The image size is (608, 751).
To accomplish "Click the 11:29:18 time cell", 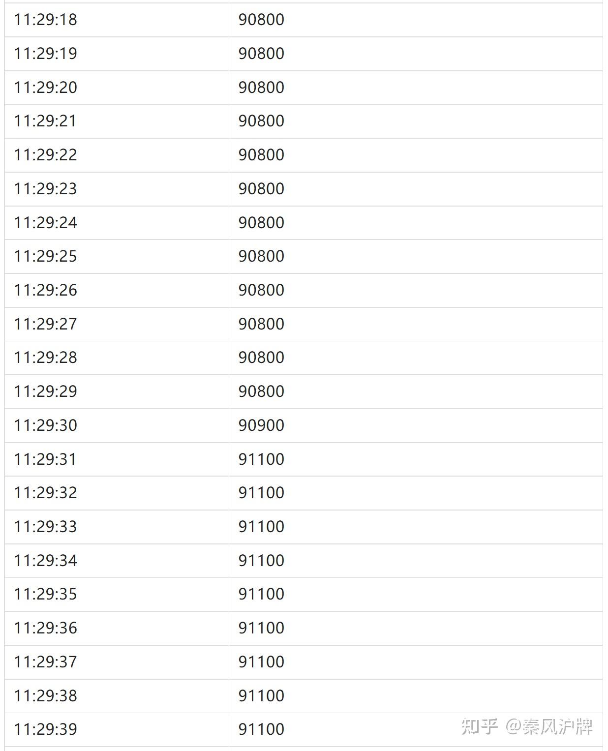I will 117,20.
